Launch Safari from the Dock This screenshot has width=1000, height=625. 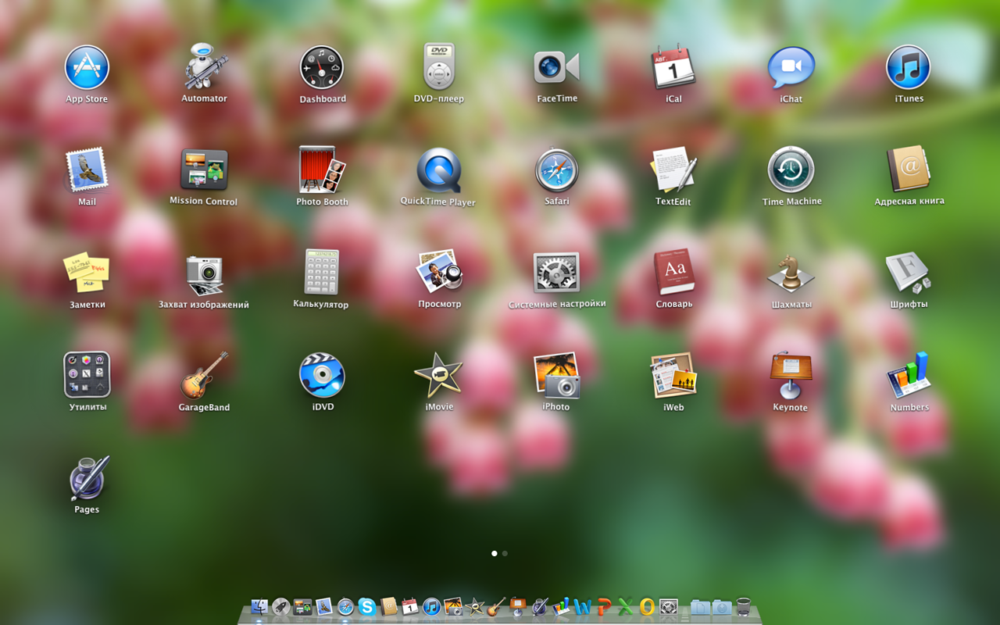345,607
